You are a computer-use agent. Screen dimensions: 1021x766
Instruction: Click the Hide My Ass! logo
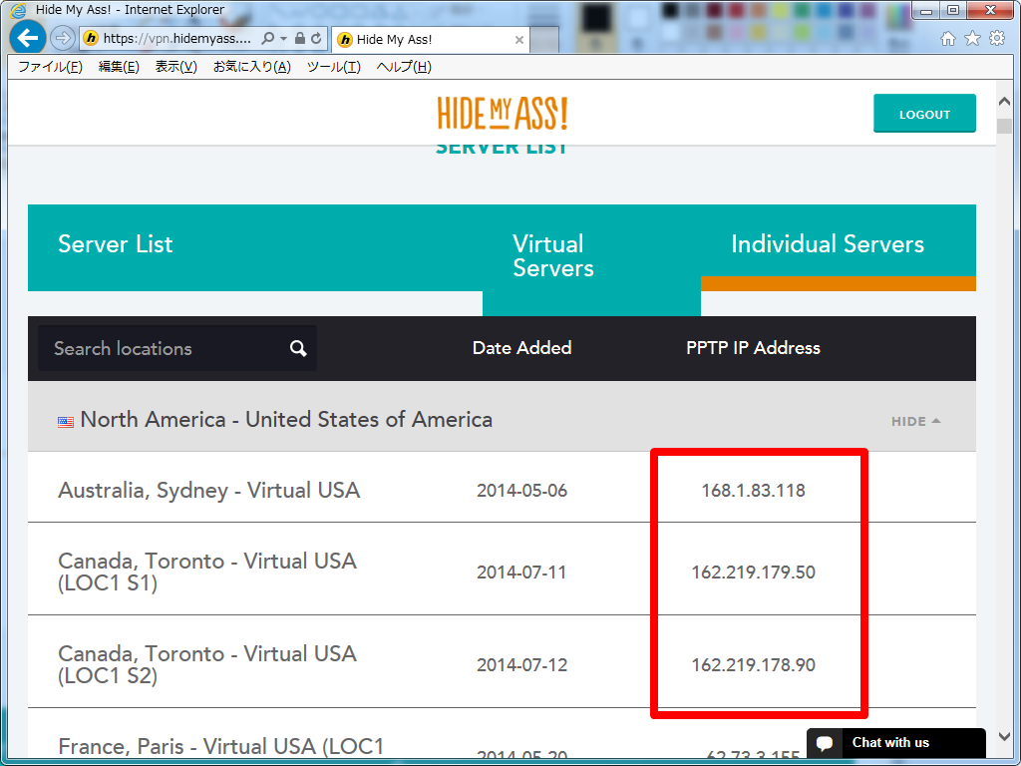[503, 114]
